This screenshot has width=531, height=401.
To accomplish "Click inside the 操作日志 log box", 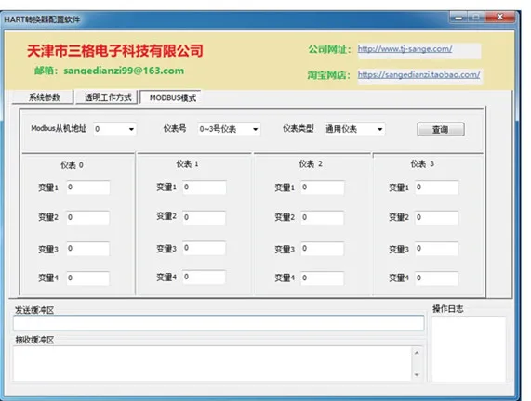I will pyautogui.click(x=469, y=350).
